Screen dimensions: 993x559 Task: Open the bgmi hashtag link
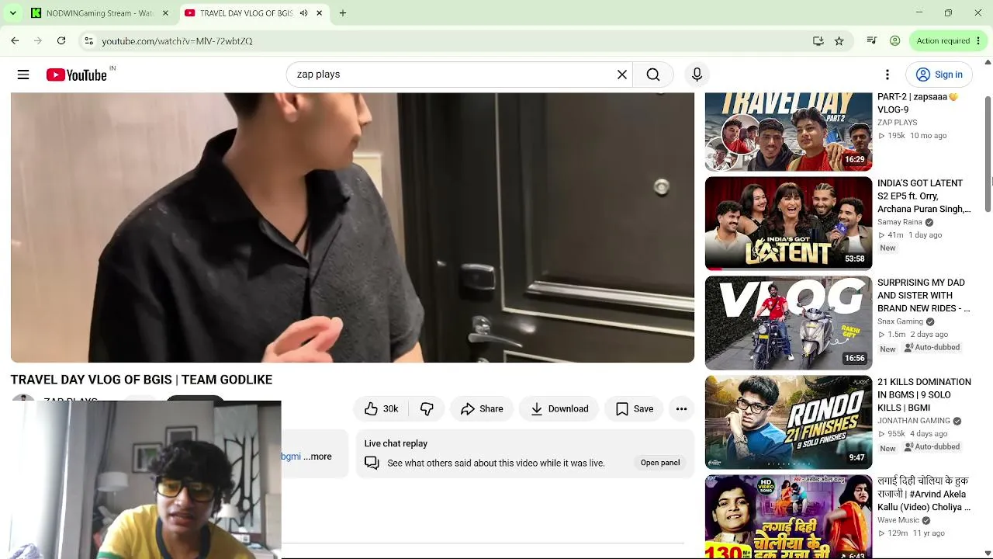291,457
